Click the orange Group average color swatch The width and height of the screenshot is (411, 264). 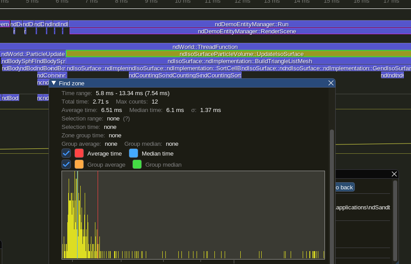point(79,164)
